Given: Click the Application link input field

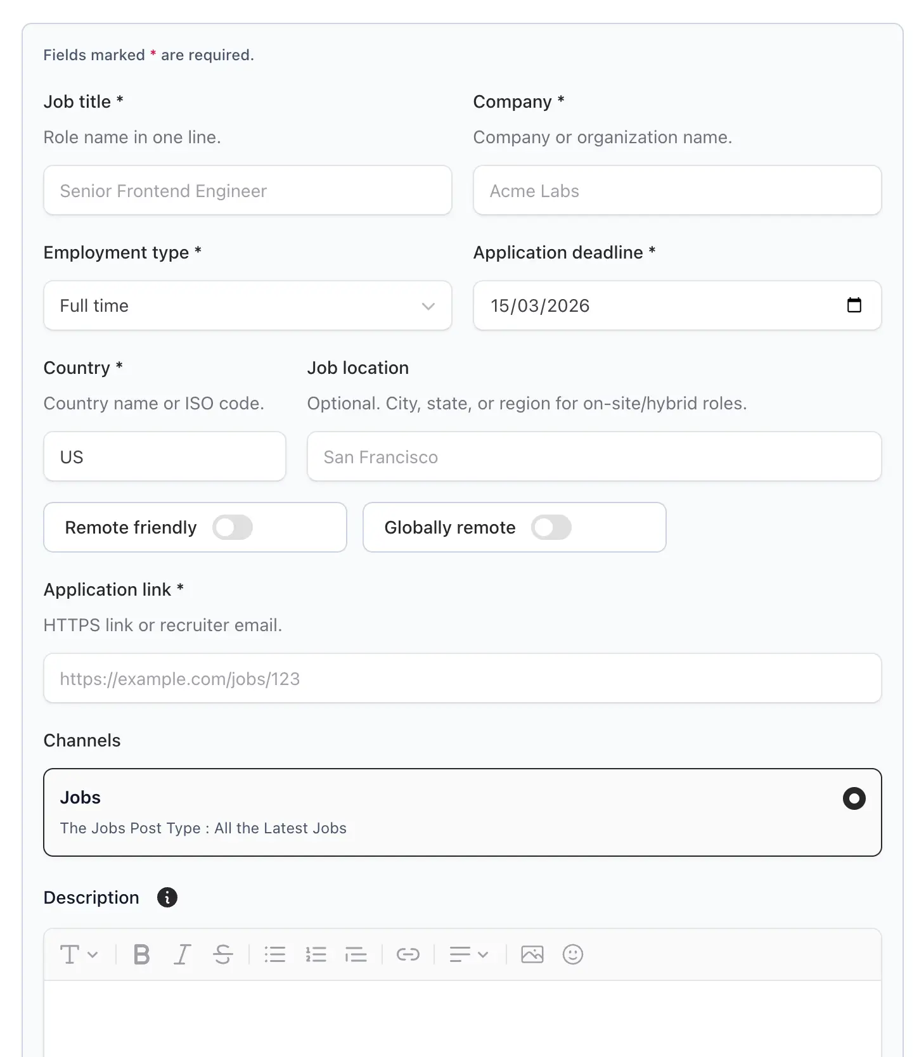Looking at the screenshot, I should 462,679.
